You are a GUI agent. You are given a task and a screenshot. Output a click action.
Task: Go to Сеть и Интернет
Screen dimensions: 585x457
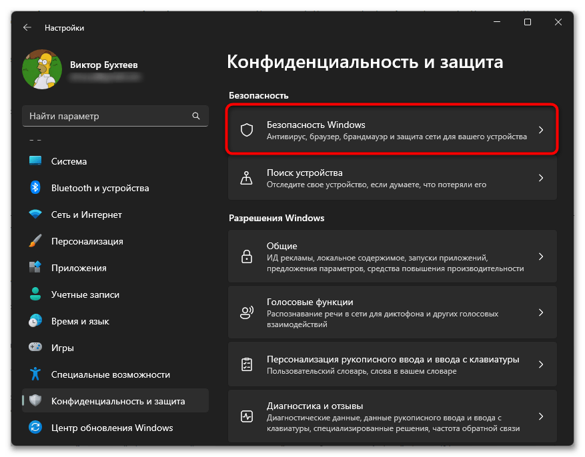(115, 215)
